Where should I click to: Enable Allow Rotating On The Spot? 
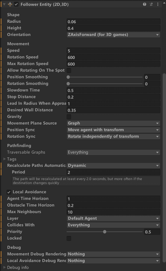coord(69,71)
